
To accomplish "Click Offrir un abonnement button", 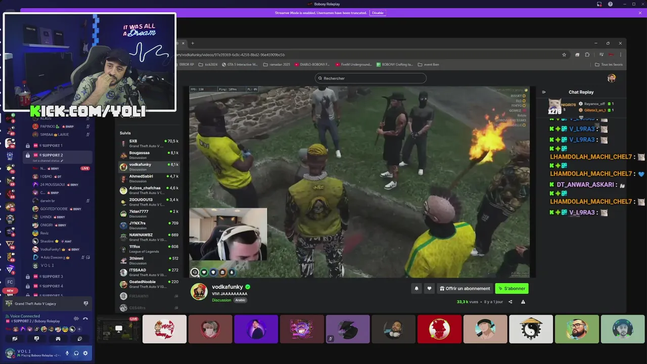I will [465, 289].
